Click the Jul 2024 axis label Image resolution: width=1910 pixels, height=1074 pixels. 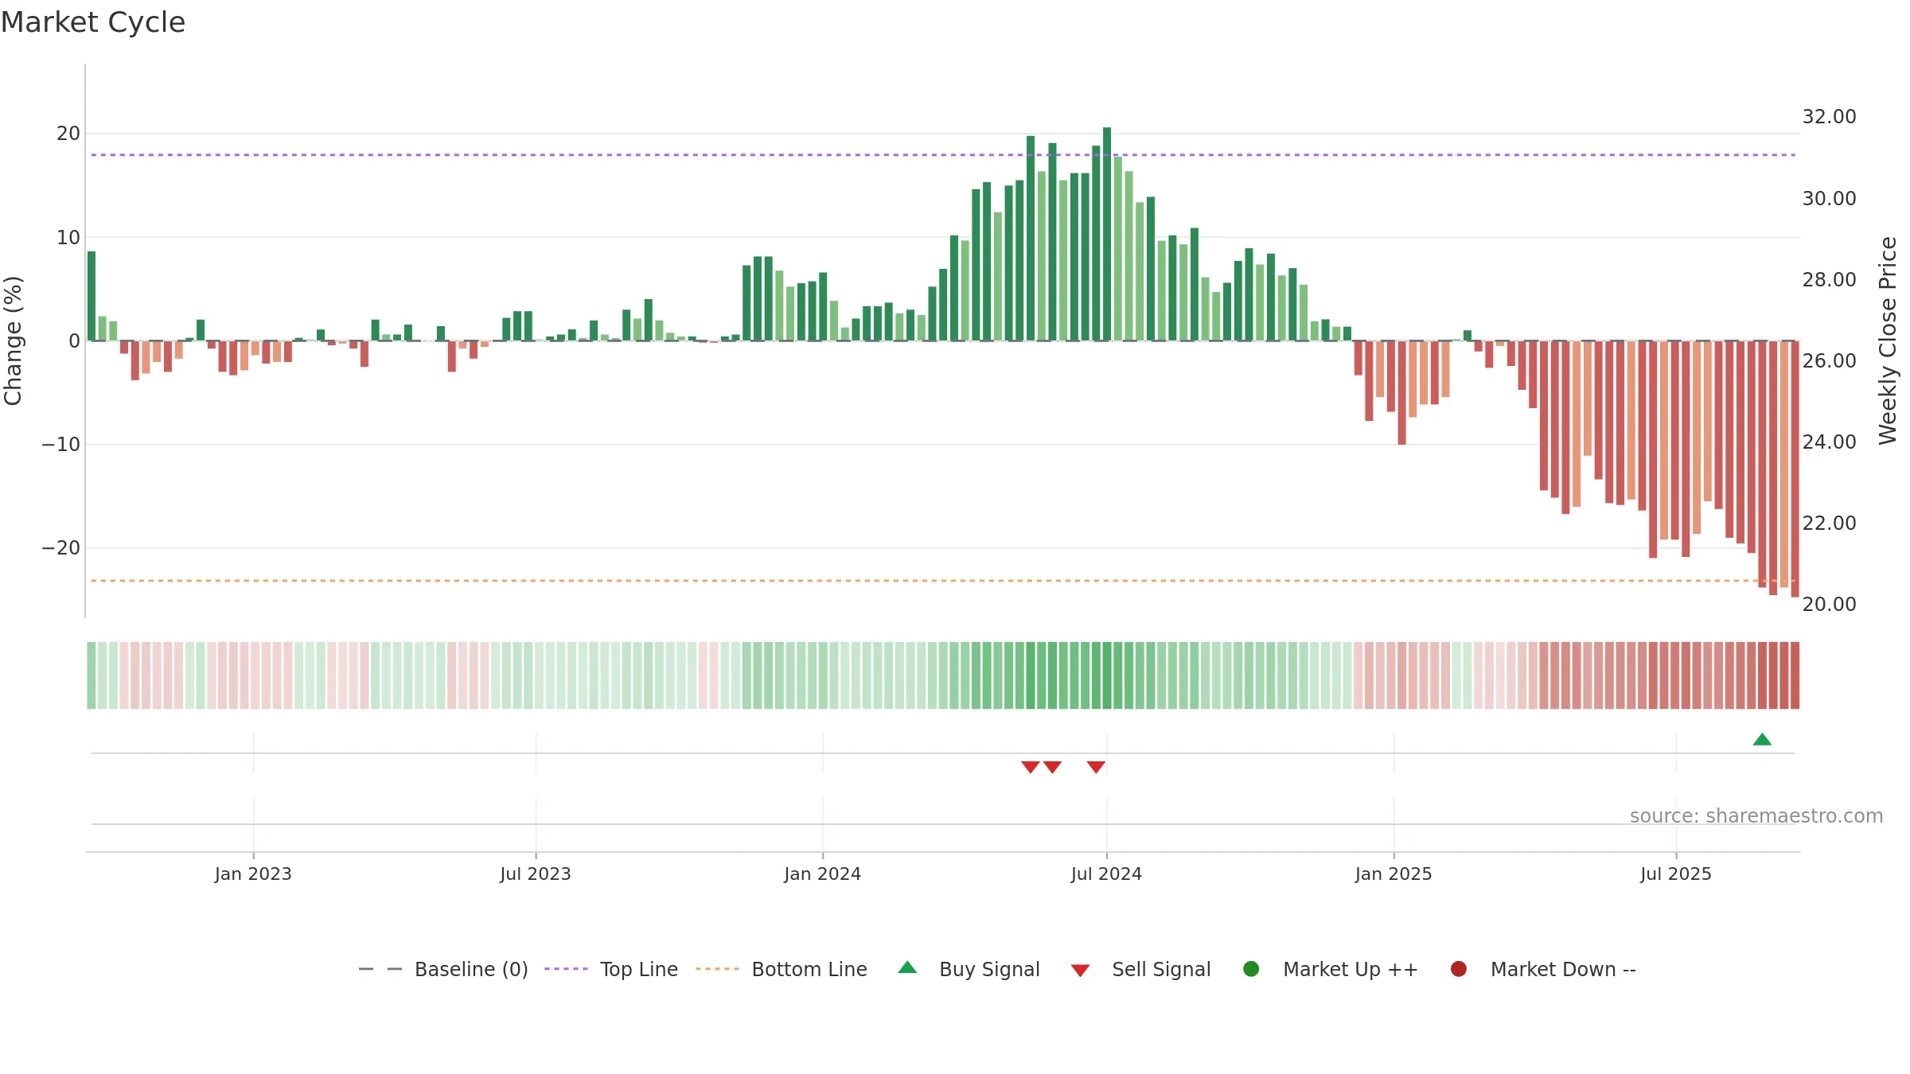pos(1106,874)
